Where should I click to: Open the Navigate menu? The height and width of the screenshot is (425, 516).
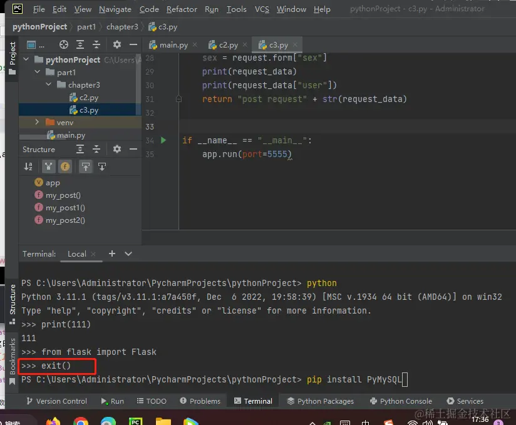click(115, 9)
